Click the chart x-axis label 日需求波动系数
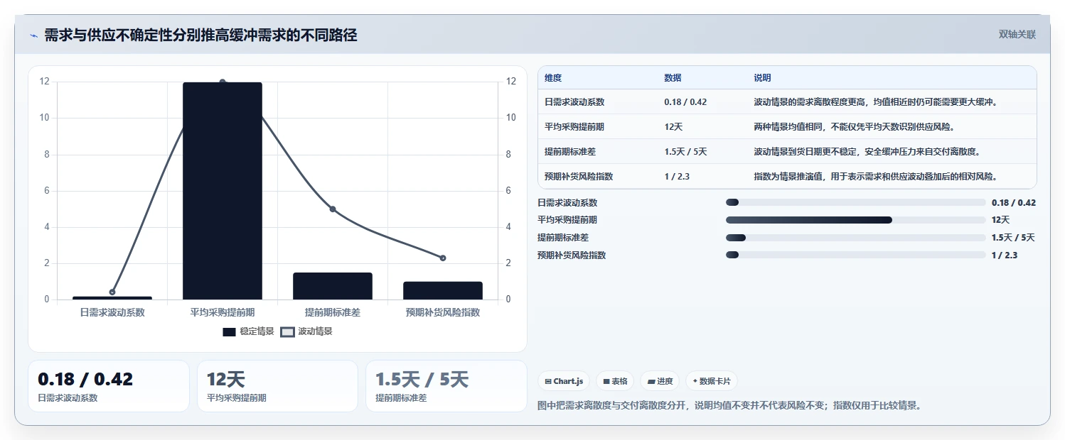This screenshot has width=1065, height=440. 112,312
